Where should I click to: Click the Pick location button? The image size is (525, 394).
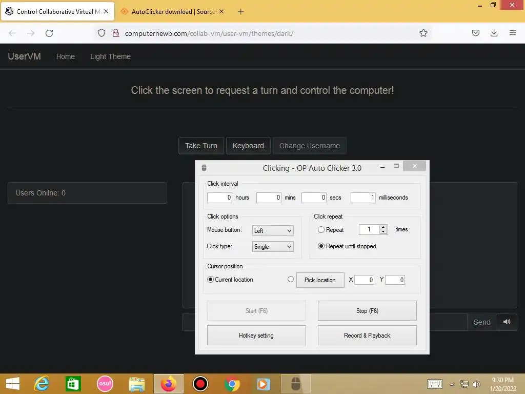320,280
